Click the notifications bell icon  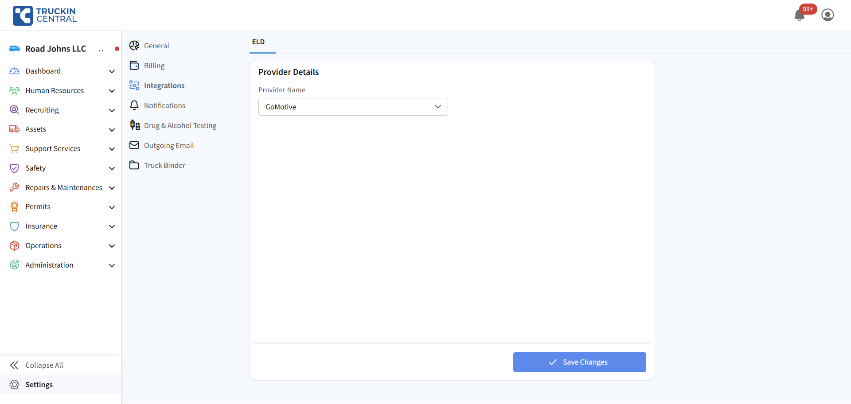[x=800, y=16]
